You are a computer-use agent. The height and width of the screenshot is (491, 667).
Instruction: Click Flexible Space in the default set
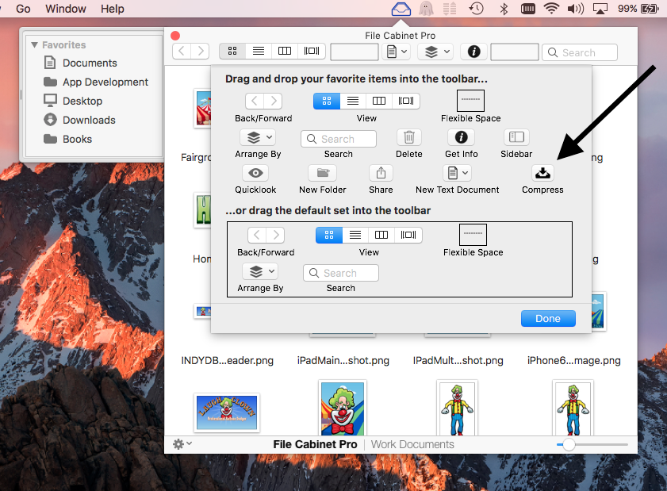tap(473, 235)
